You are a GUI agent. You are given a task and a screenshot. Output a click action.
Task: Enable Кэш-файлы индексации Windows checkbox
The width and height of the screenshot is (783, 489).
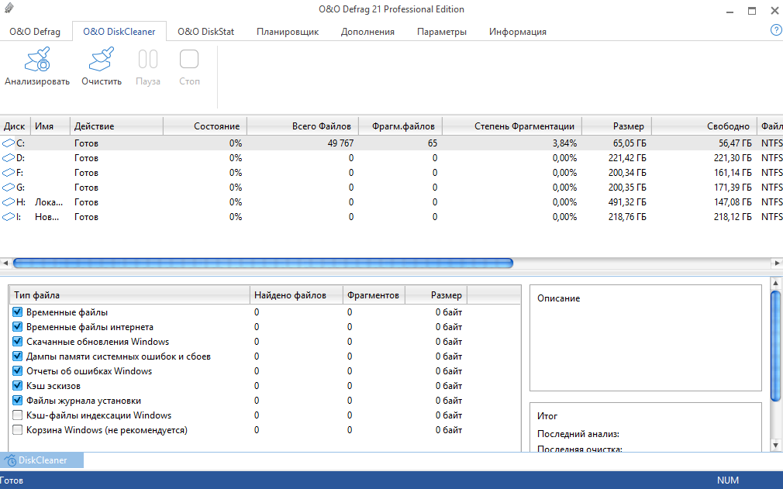point(18,415)
